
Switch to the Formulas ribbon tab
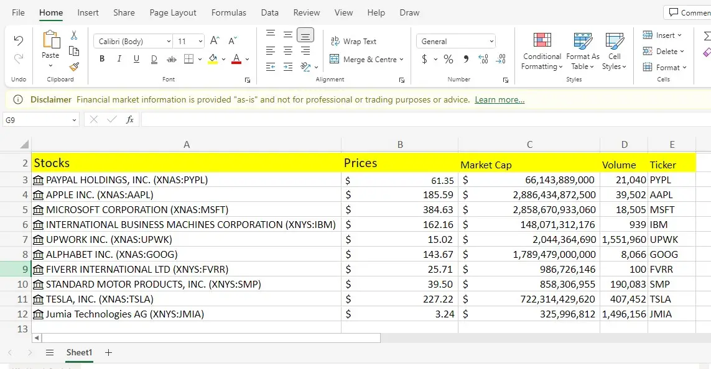pyautogui.click(x=228, y=12)
